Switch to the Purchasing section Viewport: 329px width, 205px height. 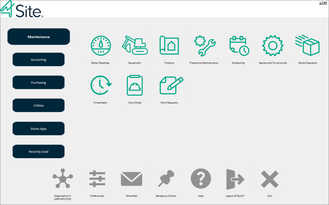(38, 82)
